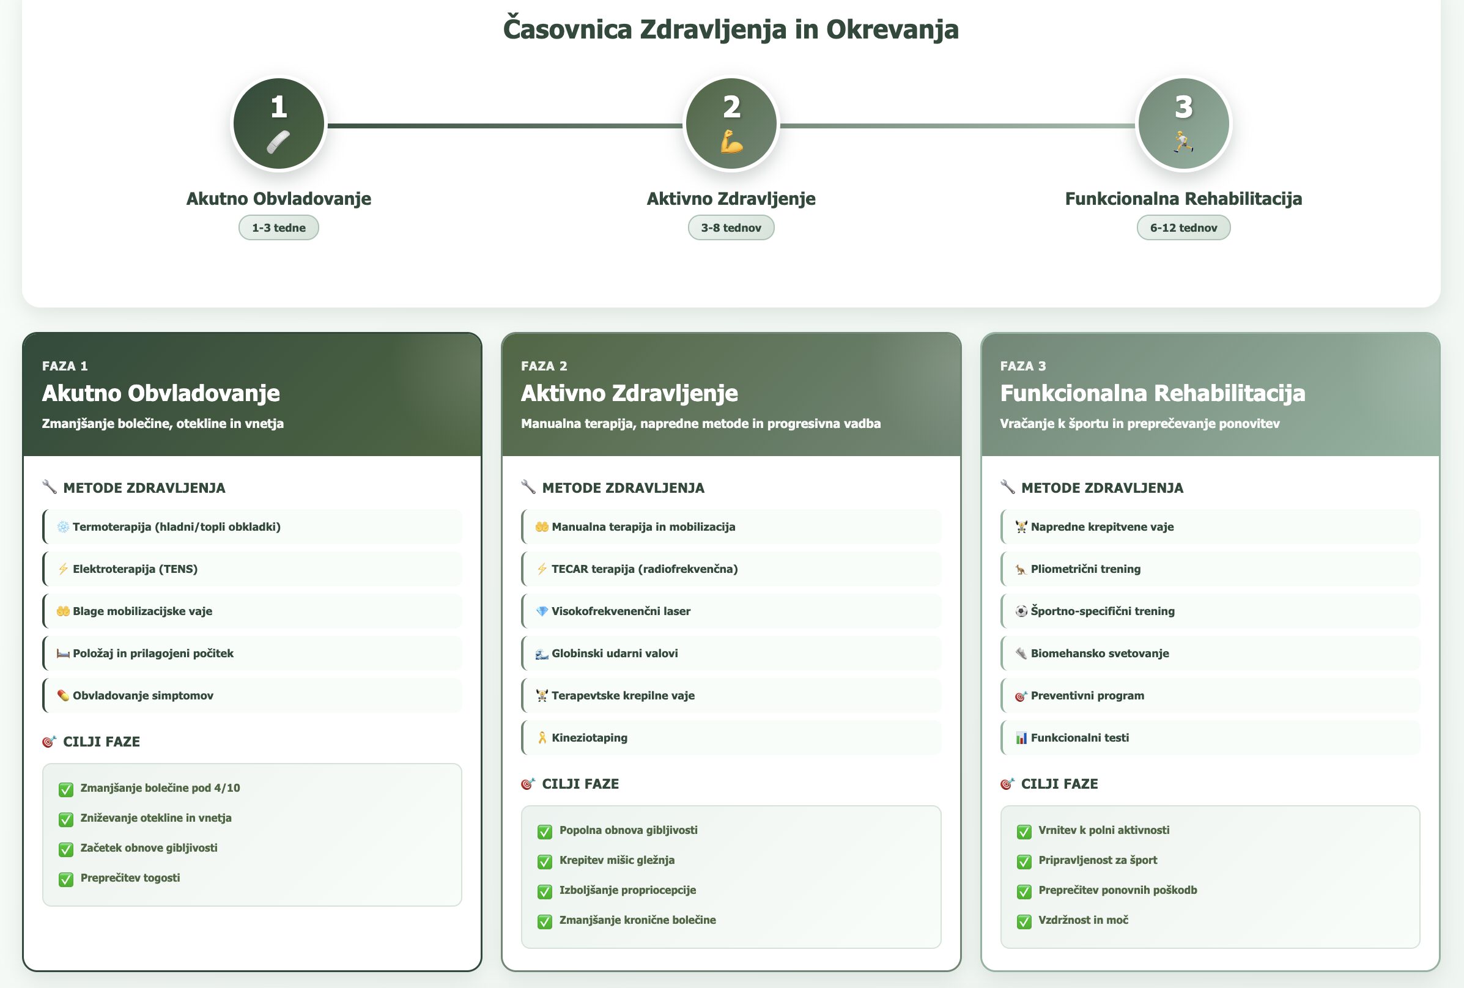Click the 'Akutno Obvladovanje' label under the timeline
Image resolution: width=1464 pixels, height=988 pixels.
coord(278,199)
